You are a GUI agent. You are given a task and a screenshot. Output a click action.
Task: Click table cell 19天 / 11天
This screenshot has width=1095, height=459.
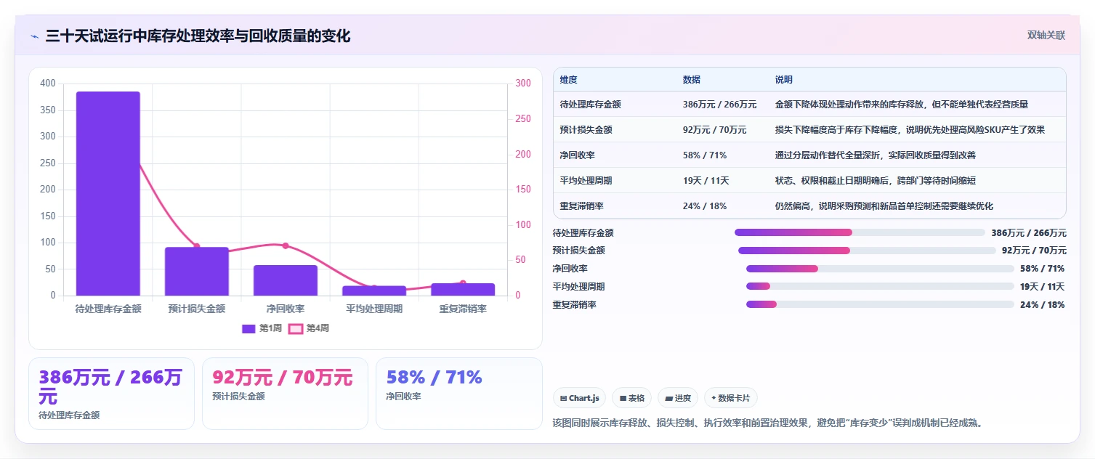706,181
